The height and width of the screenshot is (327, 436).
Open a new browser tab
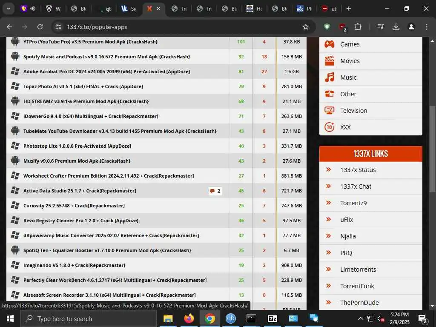349,9
